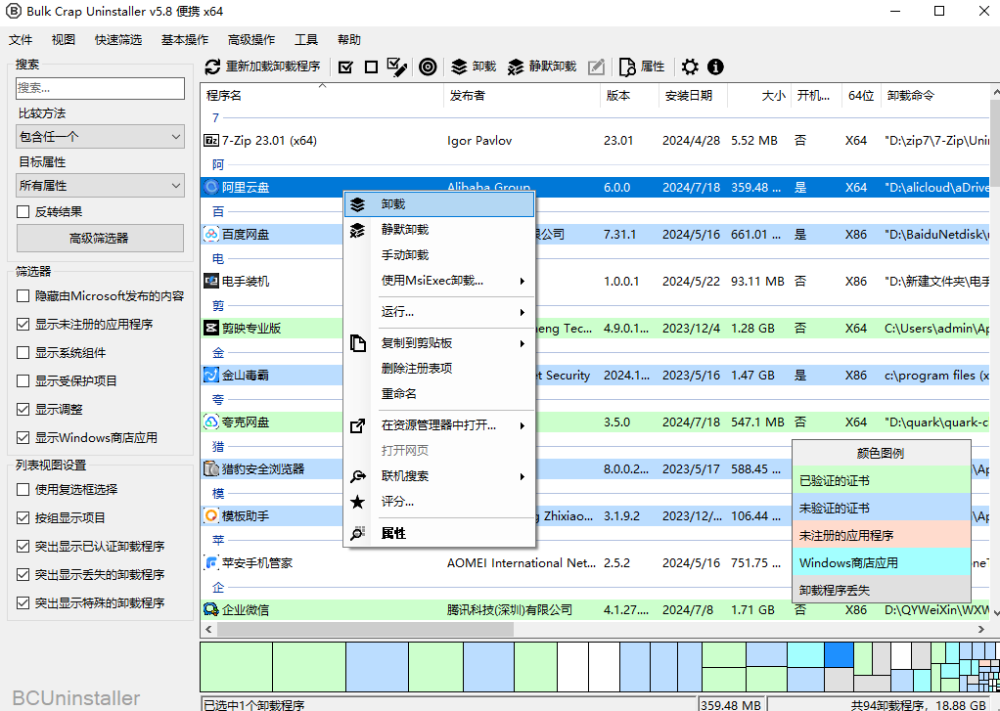
Task: Select the 卸载 stacked-layers toolbar icon
Action: coord(458,67)
